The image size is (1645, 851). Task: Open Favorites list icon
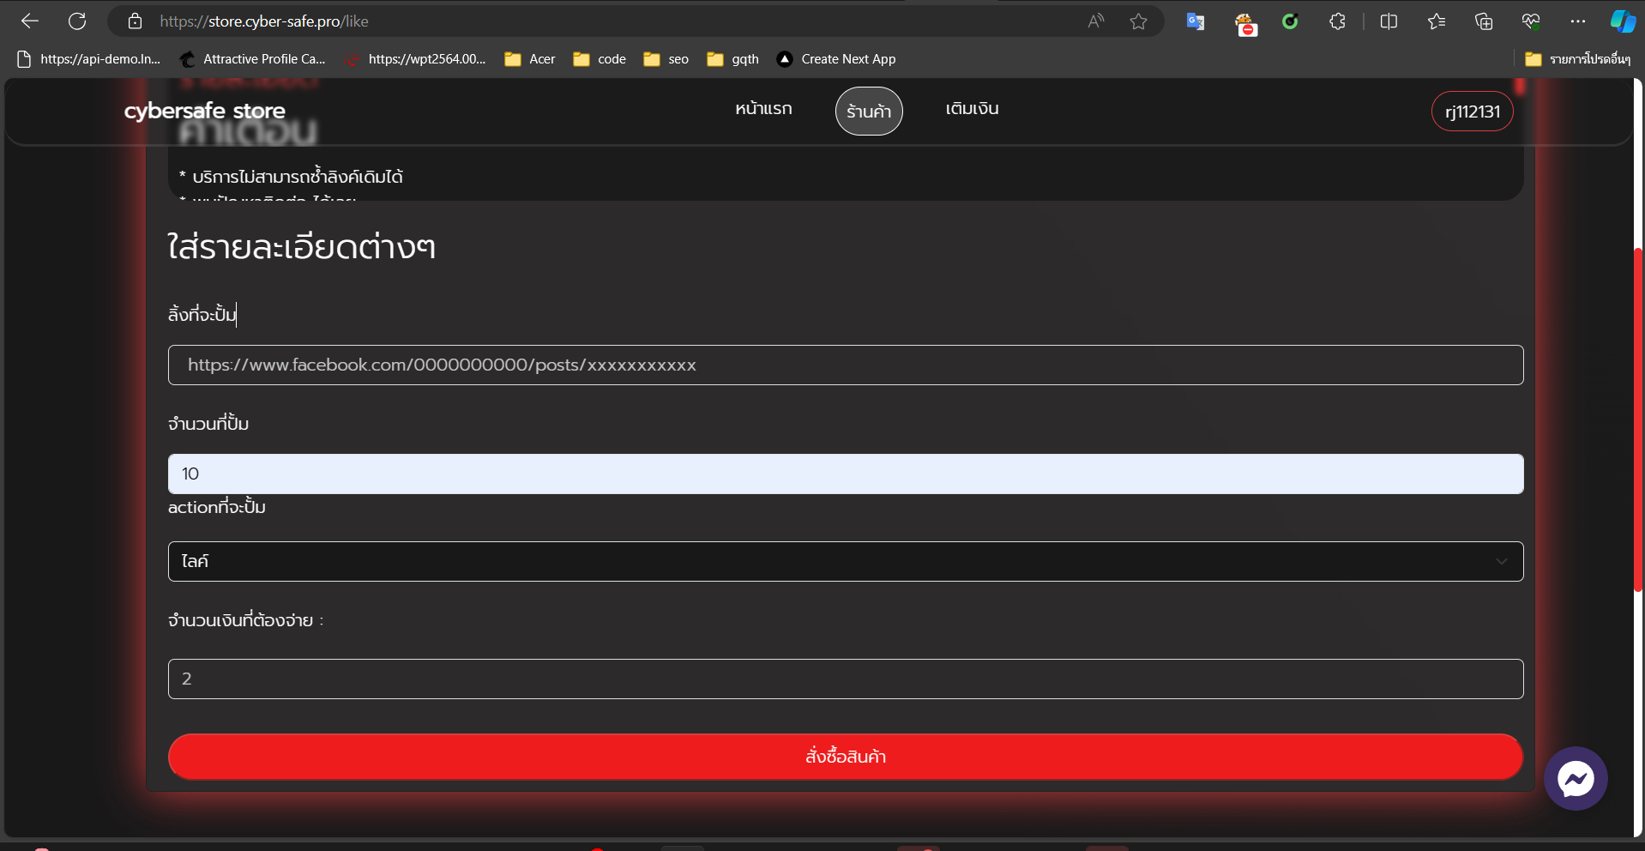coord(1437,21)
